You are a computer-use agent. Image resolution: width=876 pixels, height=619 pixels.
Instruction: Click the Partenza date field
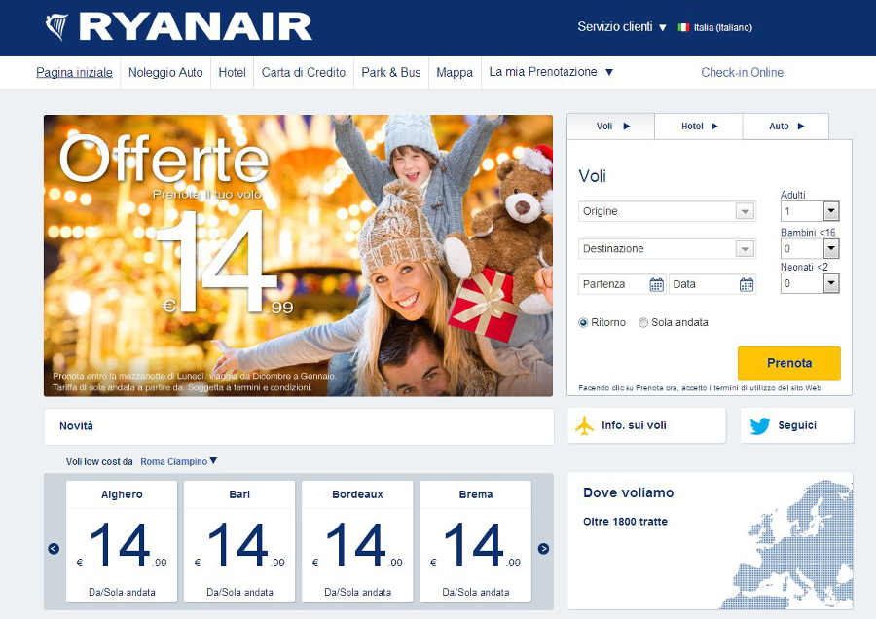(622, 284)
